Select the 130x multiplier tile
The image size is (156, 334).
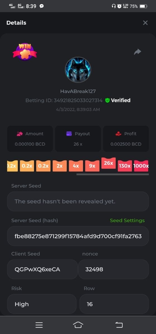tap(125, 166)
